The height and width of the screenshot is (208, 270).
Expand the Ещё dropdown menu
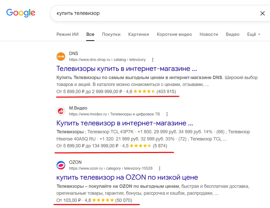(x=254, y=34)
